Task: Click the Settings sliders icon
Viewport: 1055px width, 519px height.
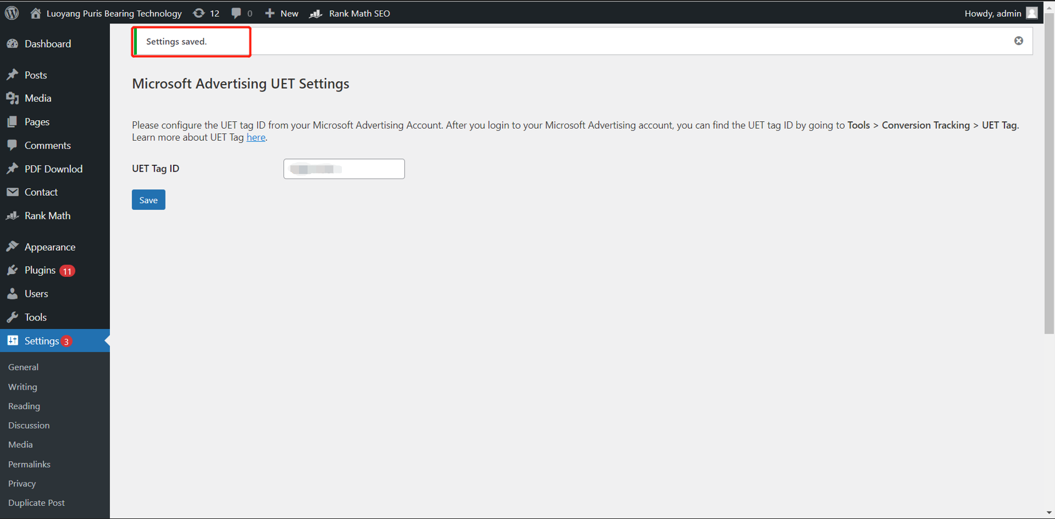Action: coord(12,340)
